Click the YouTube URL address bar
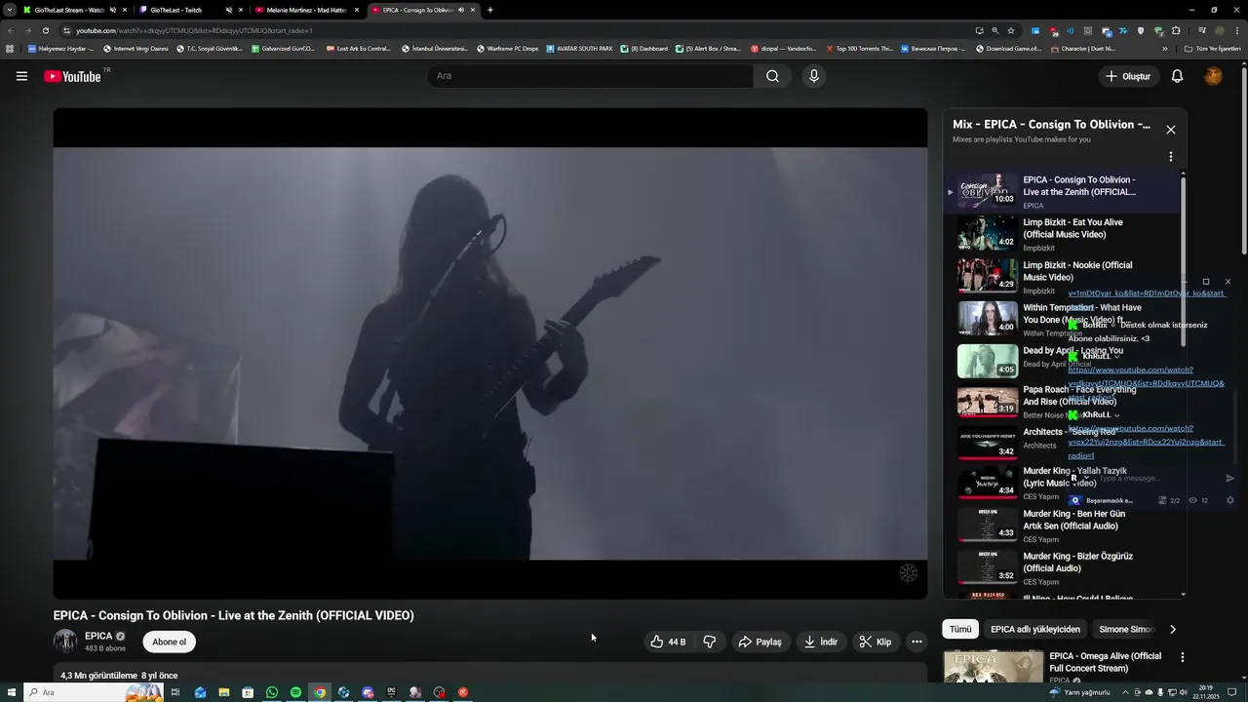The height and width of the screenshot is (702, 1248). (x=517, y=30)
